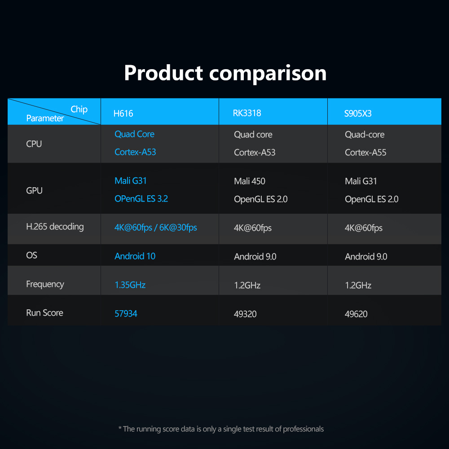Click the running score footnote text

[221, 429]
